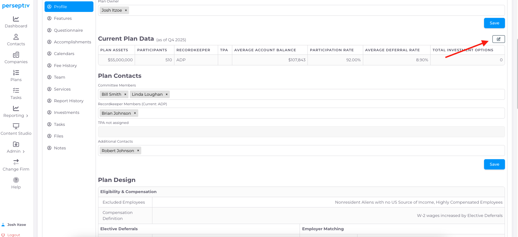This screenshot has width=518, height=237.
Task: Remove Robert Johnson from Additional Contacts
Action: pos(138,150)
